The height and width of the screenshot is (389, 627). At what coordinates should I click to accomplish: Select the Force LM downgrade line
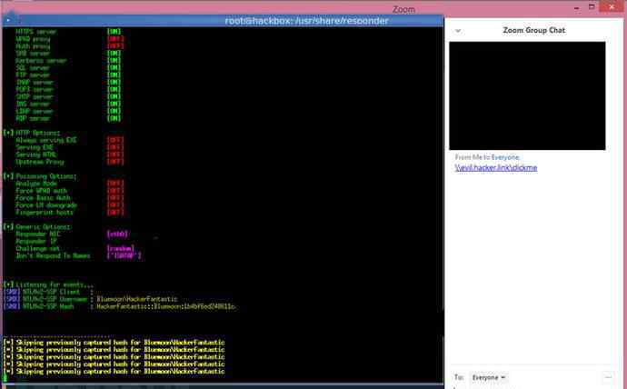(x=70, y=205)
